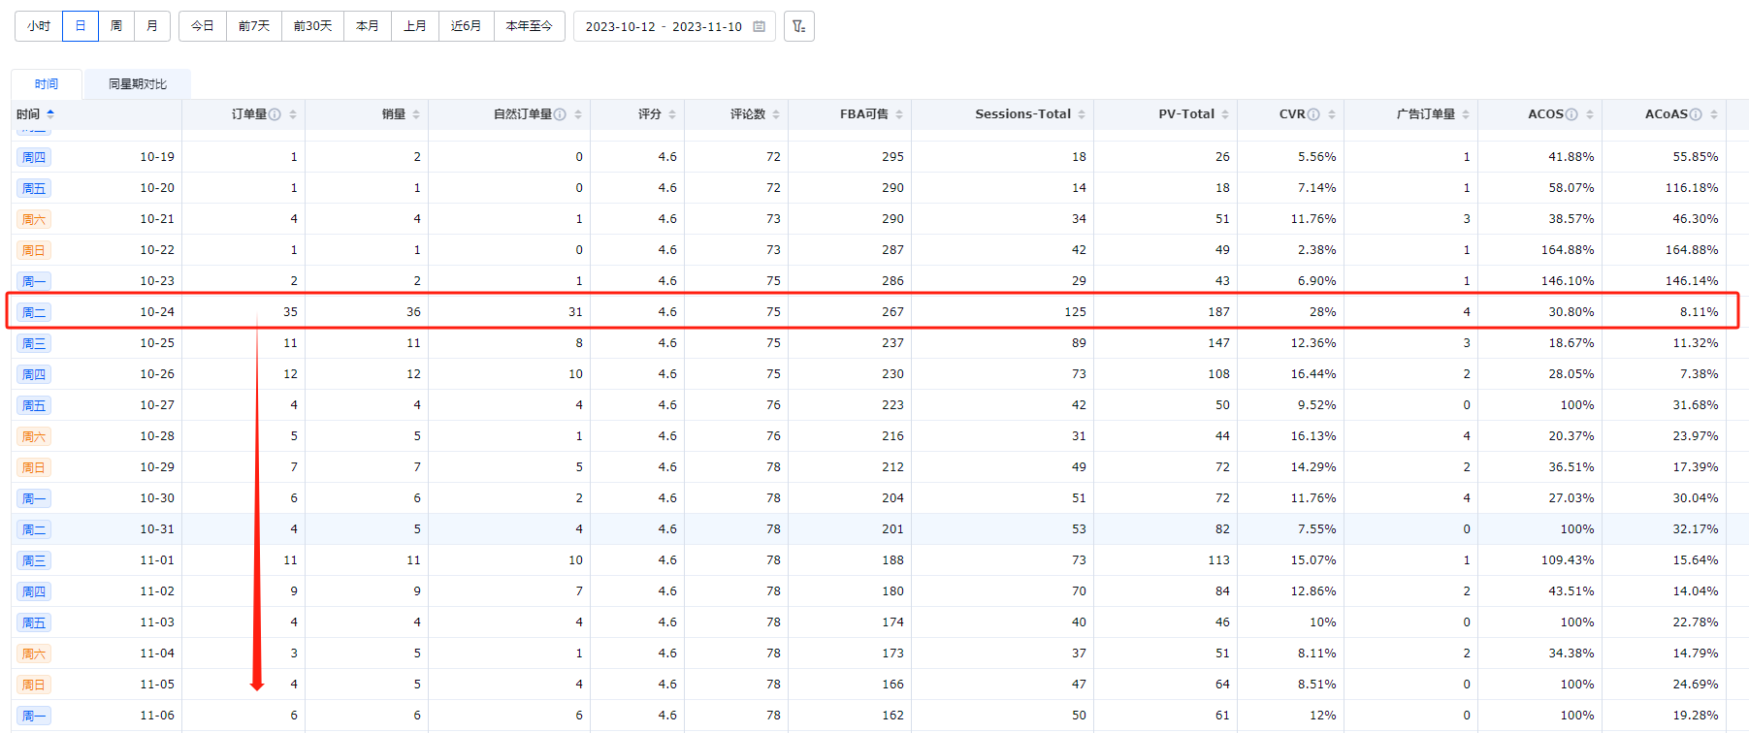Sort table by 时间 column arrow
This screenshot has width=1749, height=733.
50,114
